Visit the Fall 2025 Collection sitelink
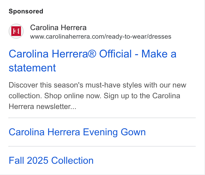Viewport: 205px width, 175px height. click(51, 161)
